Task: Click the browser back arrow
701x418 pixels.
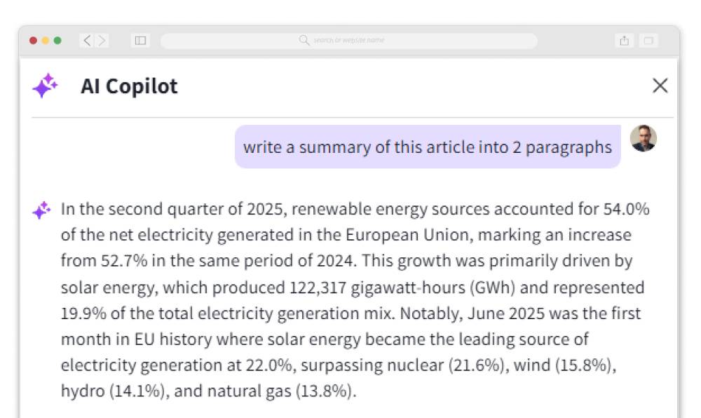Action: pyautogui.click(x=87, y=41)
